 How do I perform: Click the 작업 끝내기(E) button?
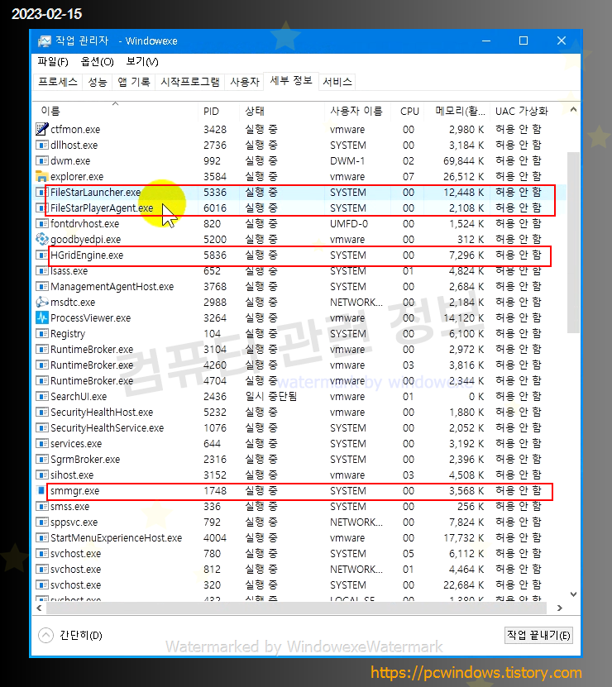(x=538, y=635)
